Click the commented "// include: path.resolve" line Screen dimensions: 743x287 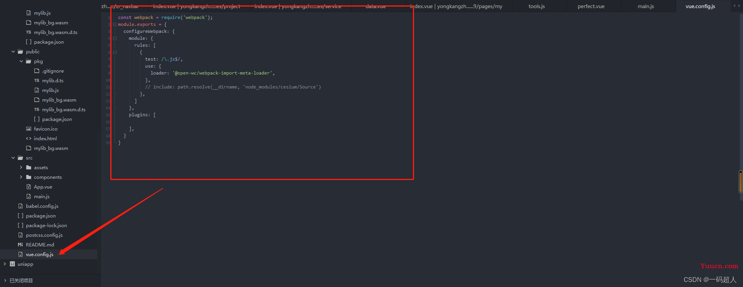(x=233, y=87)
